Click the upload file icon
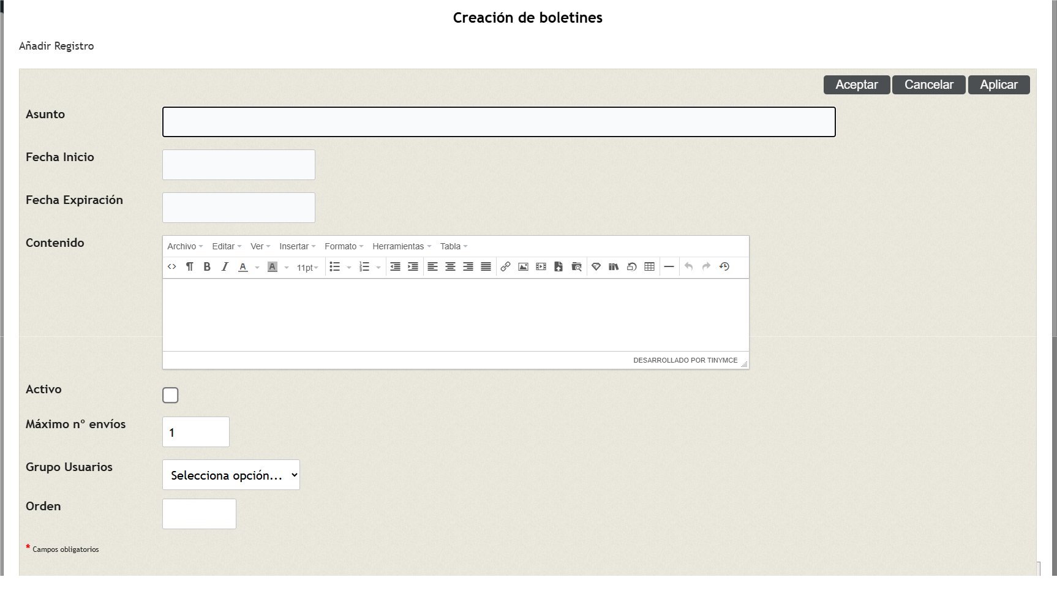1057x596 pixels. [559, 266]
